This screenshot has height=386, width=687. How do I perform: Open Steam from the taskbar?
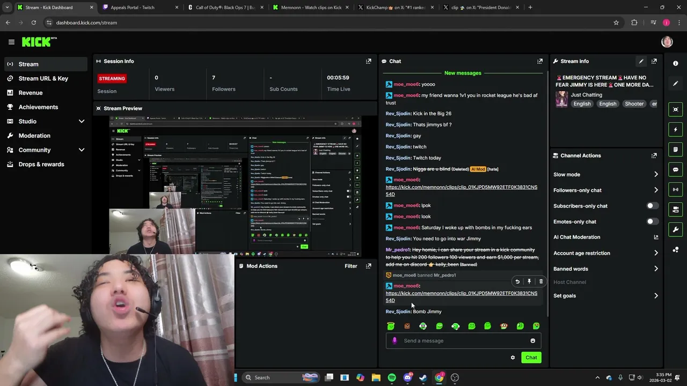423,377
